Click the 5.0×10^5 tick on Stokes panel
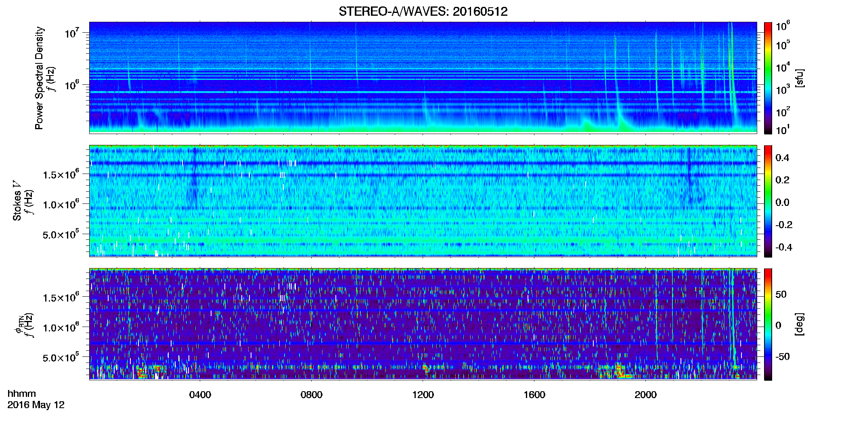This screenshot has height=436, width=846. click(61, 234)
